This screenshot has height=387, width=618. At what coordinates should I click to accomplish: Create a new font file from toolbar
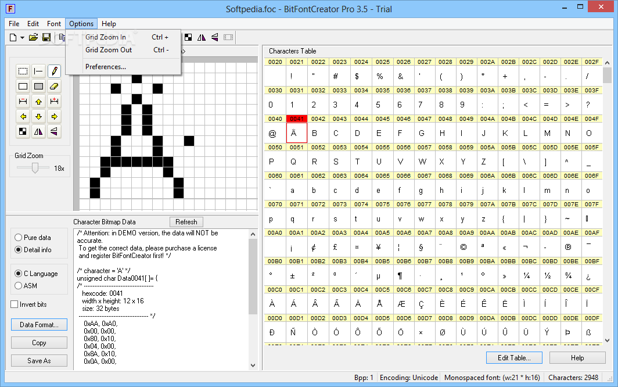[x=13, y=37]
